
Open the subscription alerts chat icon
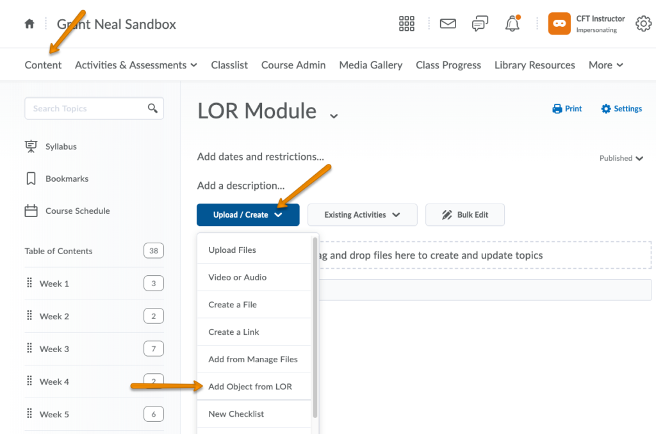tap(480, 24)
